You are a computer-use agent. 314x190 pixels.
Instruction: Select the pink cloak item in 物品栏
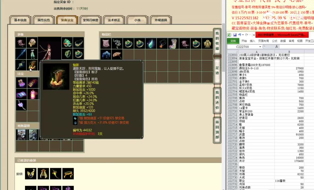pos(106,43)
